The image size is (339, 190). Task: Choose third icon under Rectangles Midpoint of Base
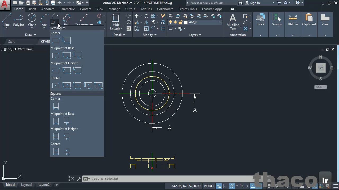77,55
